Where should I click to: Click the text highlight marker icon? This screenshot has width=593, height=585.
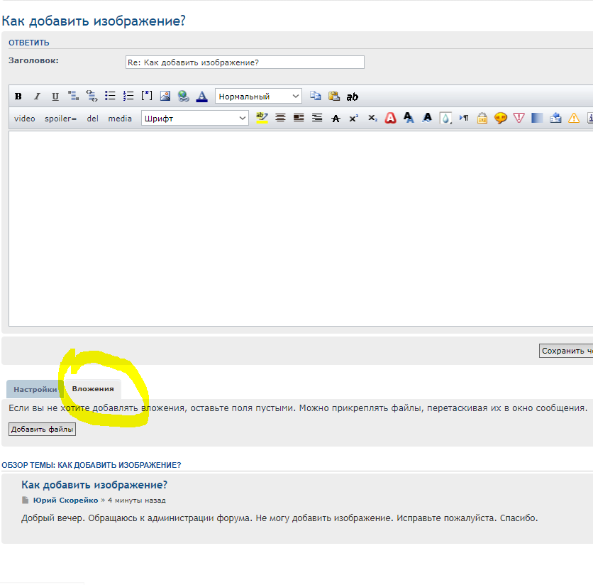[x=262, y=118]
